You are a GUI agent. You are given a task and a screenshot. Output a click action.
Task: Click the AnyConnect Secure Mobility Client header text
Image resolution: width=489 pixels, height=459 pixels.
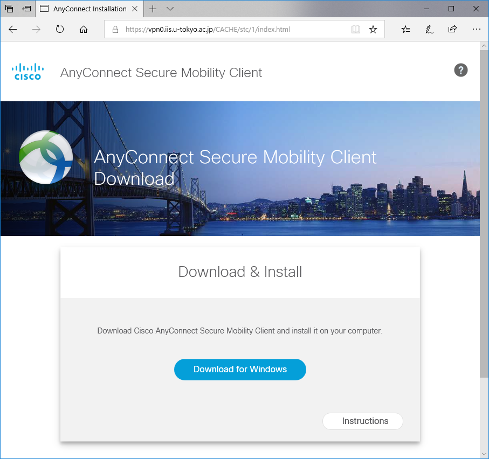tap(161, 73)
